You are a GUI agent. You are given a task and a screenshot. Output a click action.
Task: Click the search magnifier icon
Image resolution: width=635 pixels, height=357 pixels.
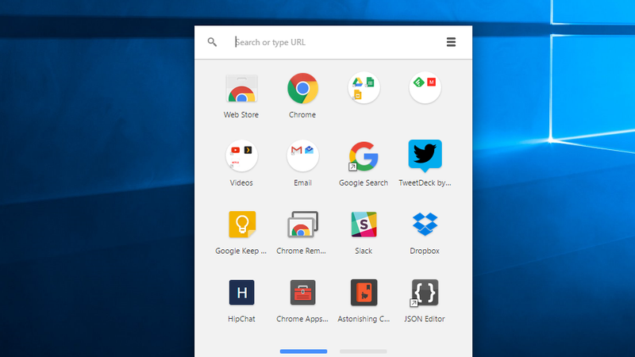[x=212, y=42]
